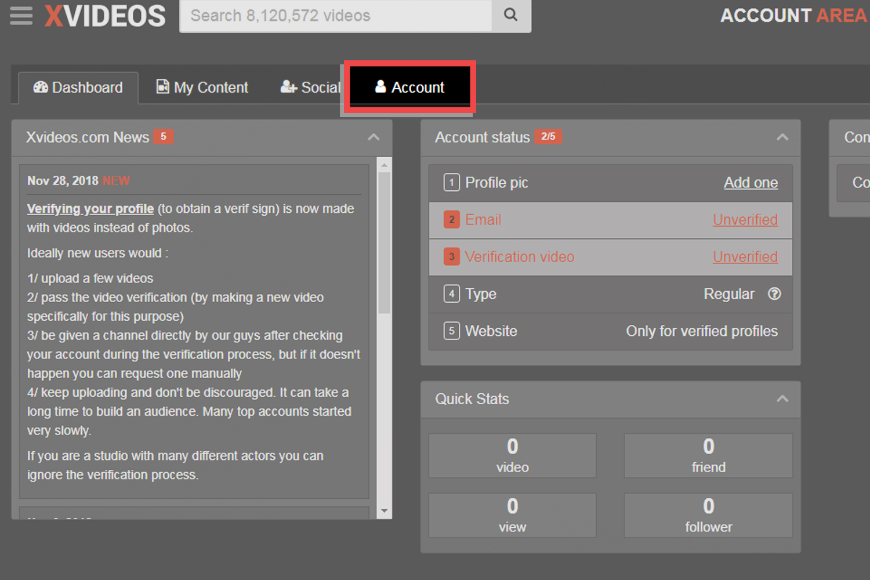Click the Type help question-mark icon
The image size is (870, 580).
(774, 293)
